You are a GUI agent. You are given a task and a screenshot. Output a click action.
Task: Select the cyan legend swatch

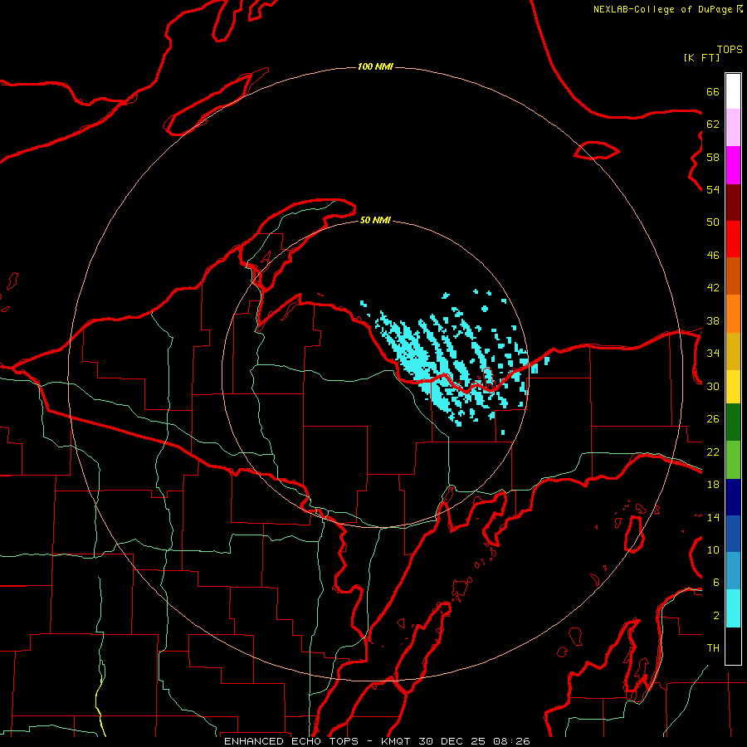(733, 608)
